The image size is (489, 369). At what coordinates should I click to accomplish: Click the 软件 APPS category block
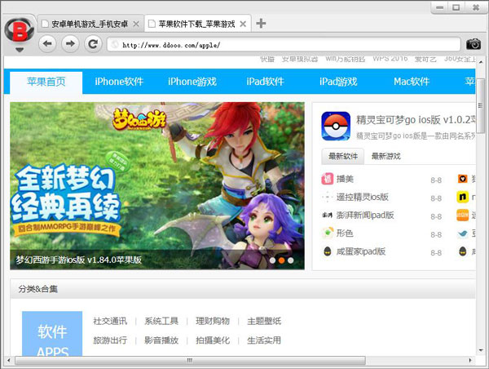pyautogui.click(x=52, y=333)
